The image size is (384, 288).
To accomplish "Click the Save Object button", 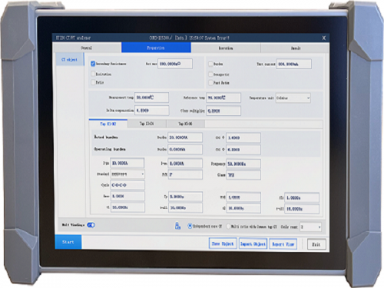I will [223, 243].
